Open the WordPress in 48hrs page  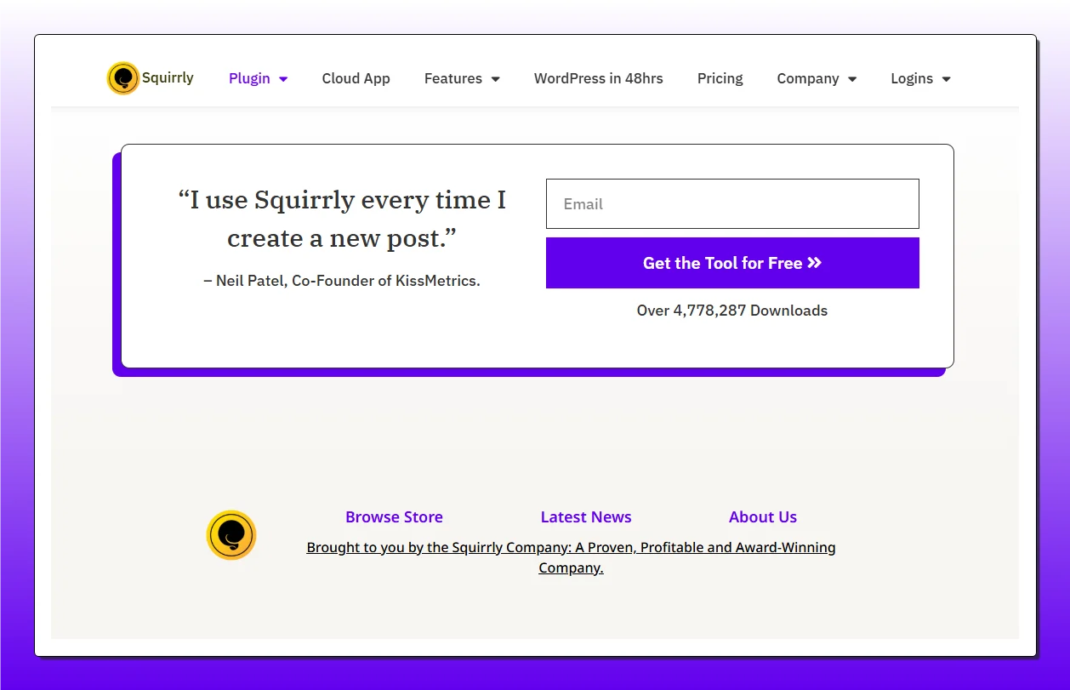[598, 78]
